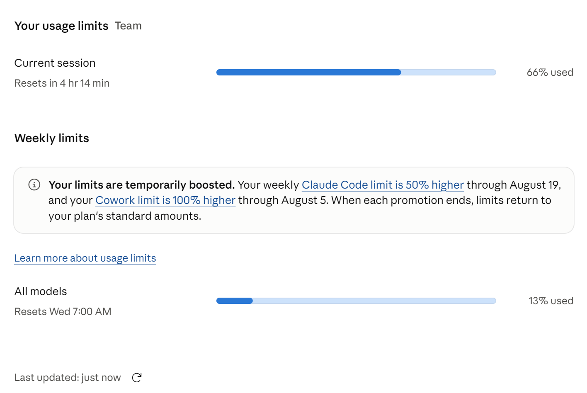Click the Current session usage progress bar
587x393 pixels.
point(356,73)
